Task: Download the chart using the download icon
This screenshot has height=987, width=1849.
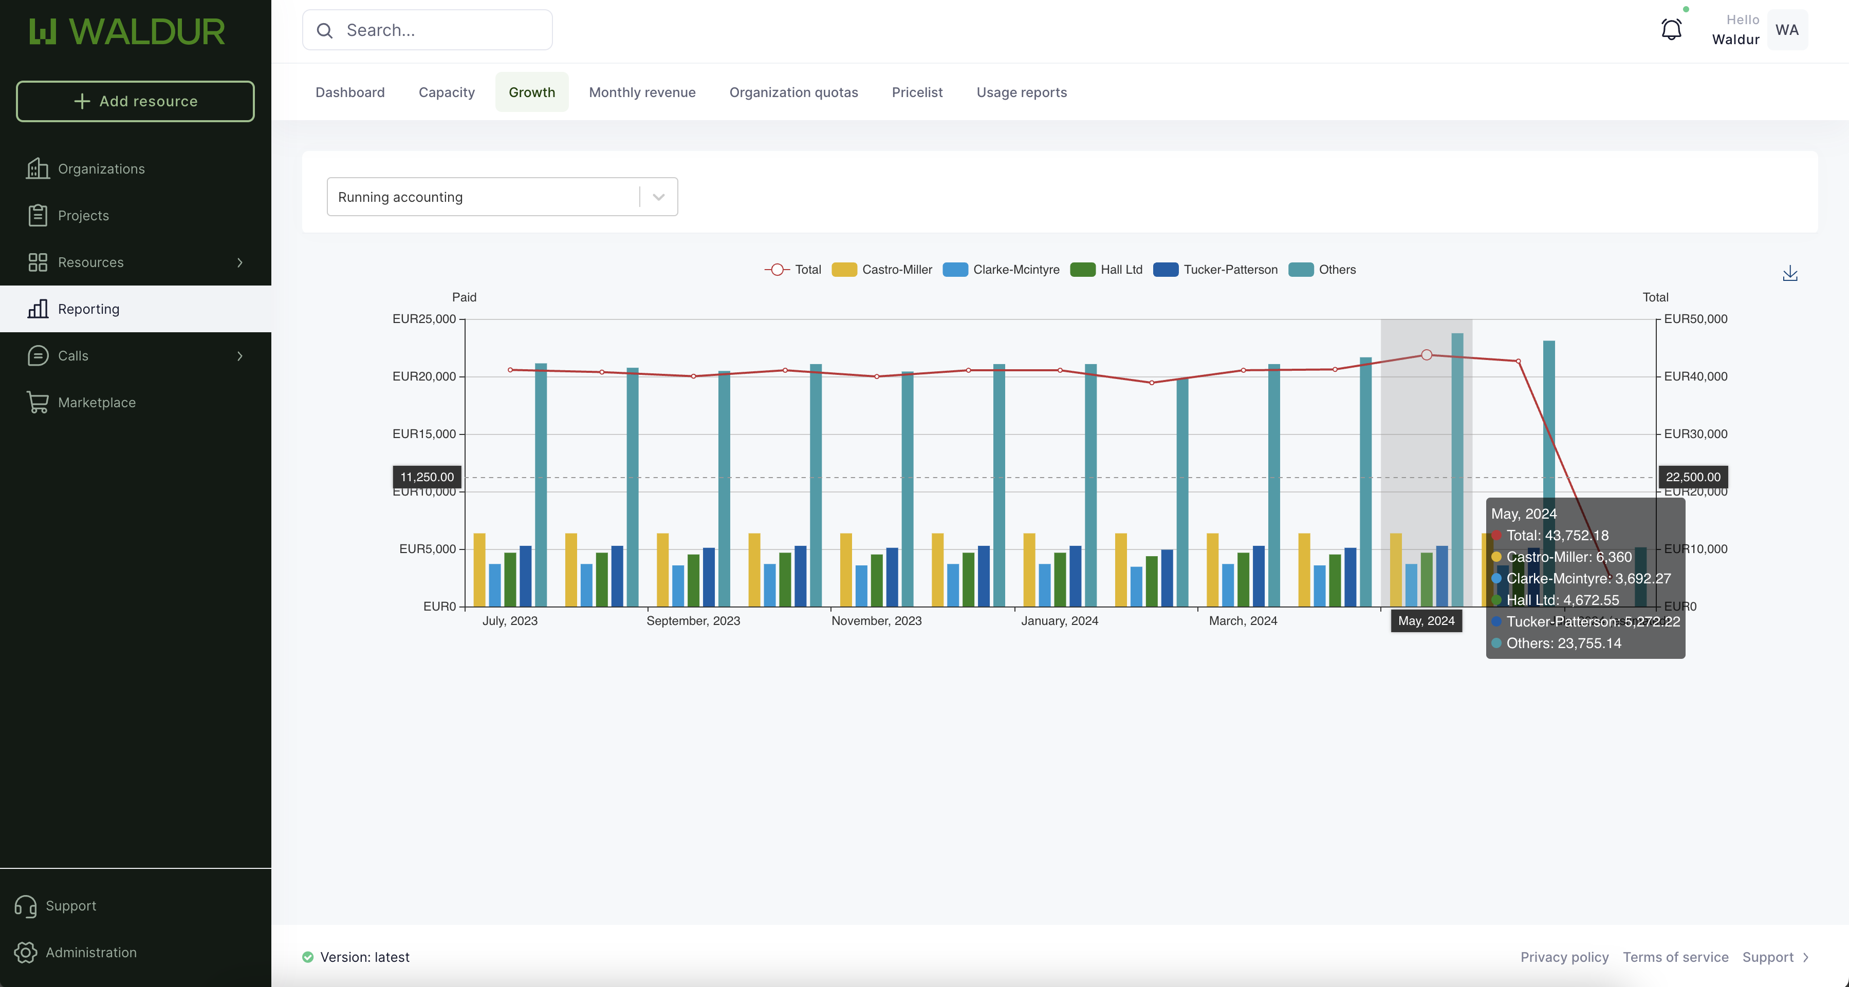Action: point(1789,273)
